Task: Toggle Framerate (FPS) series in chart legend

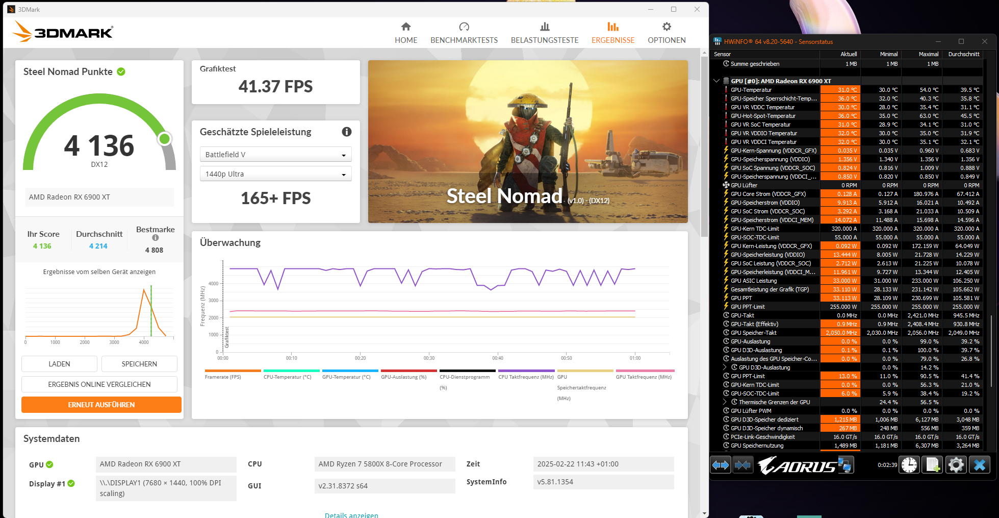Action: pos(233,375)
